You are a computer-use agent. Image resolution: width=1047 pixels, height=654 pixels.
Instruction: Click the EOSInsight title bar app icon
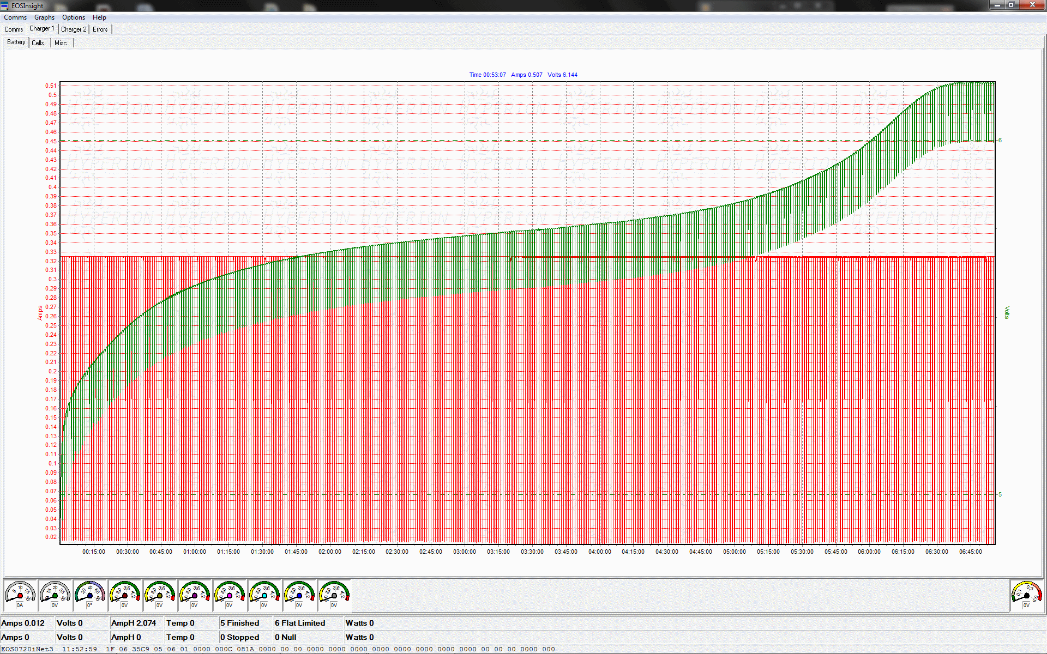click(x=5, y=5)
